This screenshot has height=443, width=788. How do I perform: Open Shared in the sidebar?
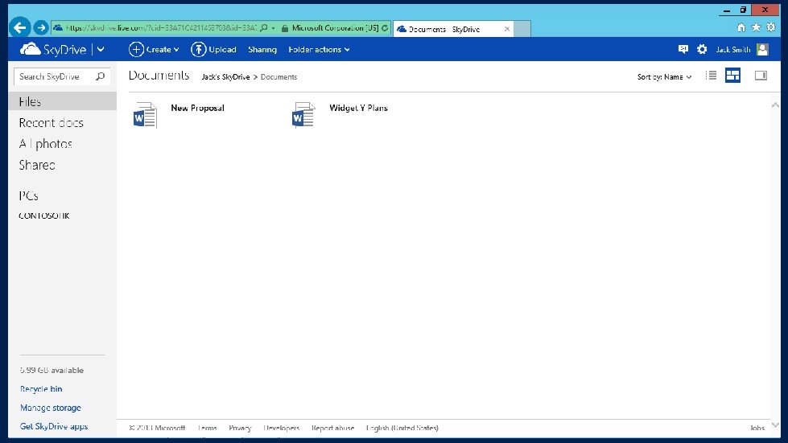click(37, 165)
